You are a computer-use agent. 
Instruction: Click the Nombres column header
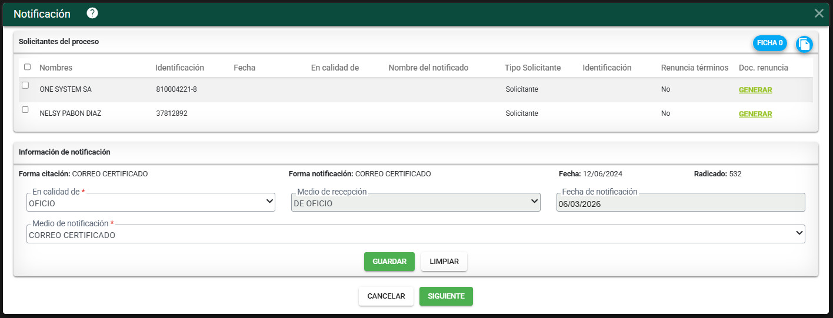click(56, 68)
